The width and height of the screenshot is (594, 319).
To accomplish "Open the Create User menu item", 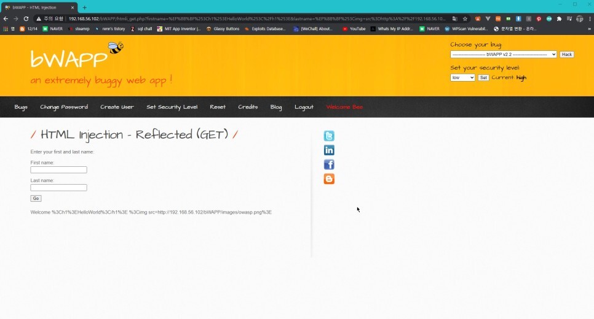I will [x=117, y=107].
